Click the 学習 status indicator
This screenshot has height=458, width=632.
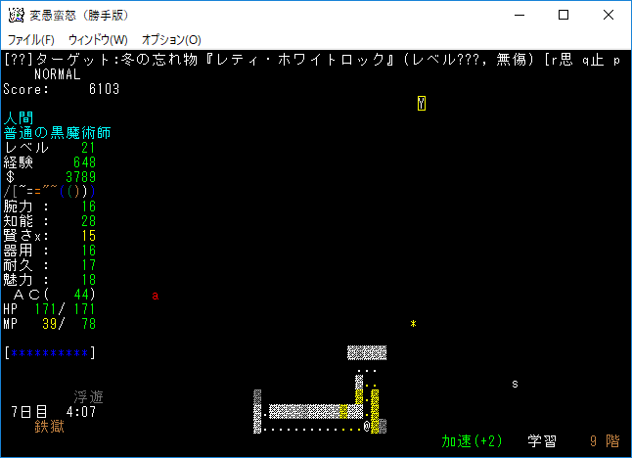pos(543,441)
